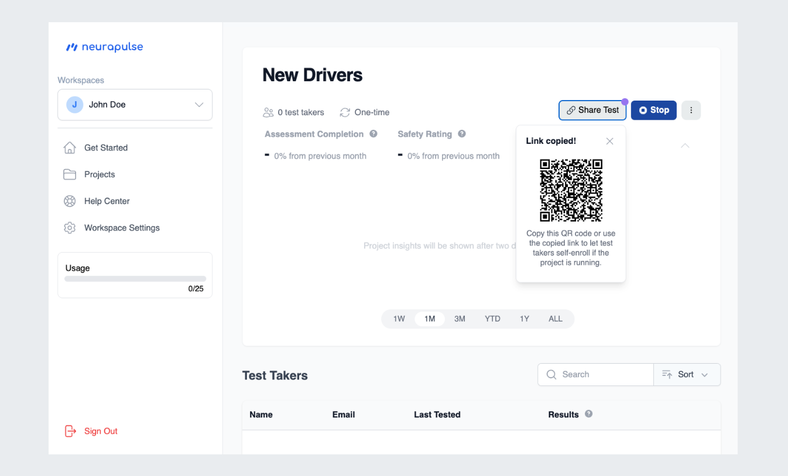This screenshot has width=788, height=476.
Task: Click the Name column header
Action: (x=261, y=415)
